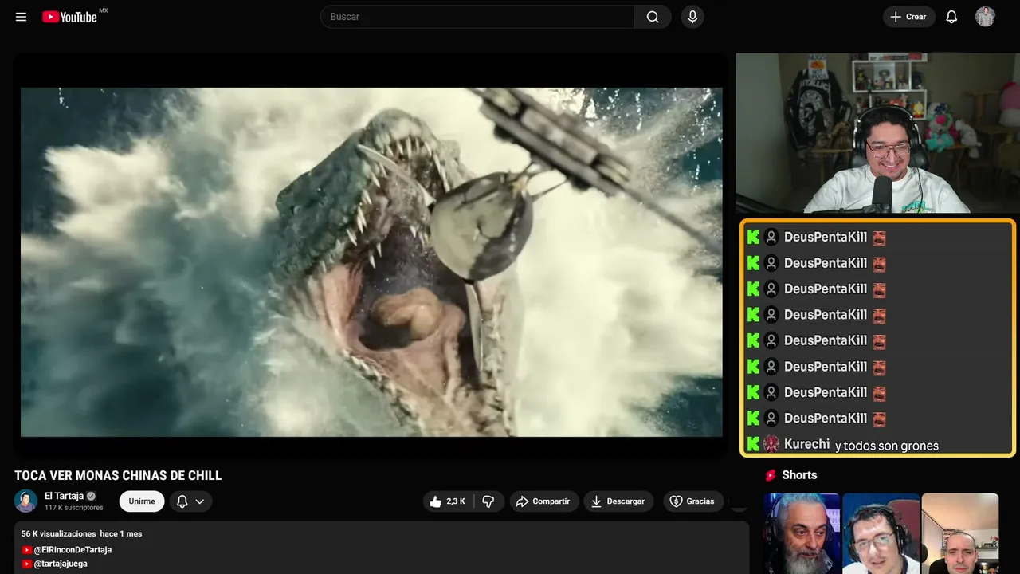Click the chat username Kurechi
Image resolution: width=1020 pixels, height=574 pixels.
[x=806, y=444]
